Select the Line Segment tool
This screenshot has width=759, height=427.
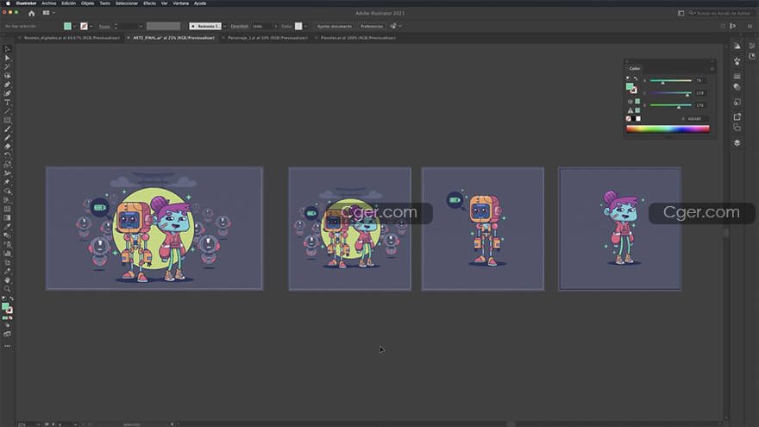(x=7, y=111)
